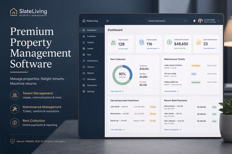
Task: Click the Completed status badge
Action: click(196, 82)
